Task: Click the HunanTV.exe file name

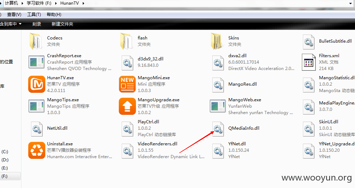Action: (x=60, y=78)
